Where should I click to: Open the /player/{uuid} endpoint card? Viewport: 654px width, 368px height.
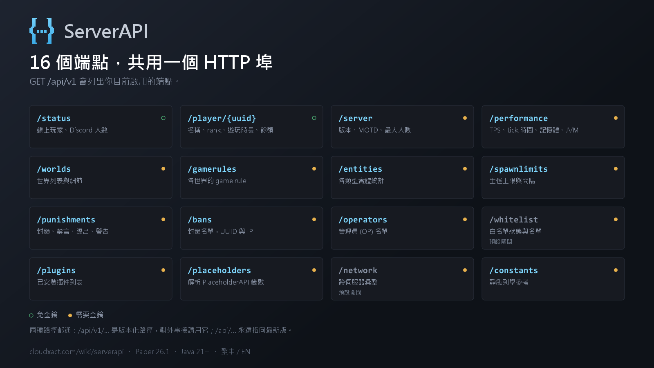[x=251, y=127]
